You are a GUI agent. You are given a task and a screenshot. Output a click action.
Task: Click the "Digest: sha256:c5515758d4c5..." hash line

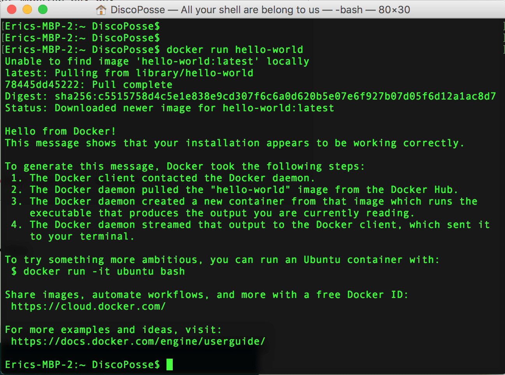(x=251, y=96)
